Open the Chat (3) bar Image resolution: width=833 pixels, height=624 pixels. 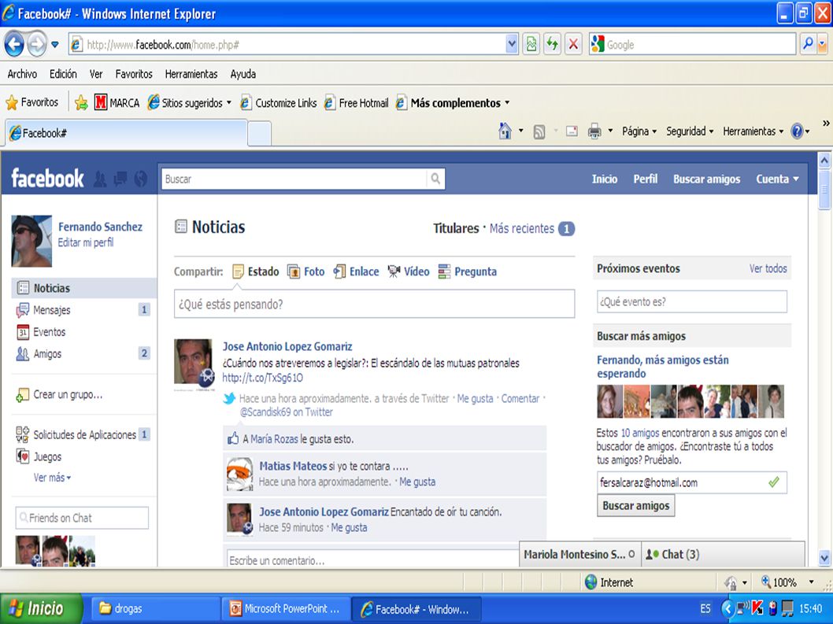(x=723, y=555)
